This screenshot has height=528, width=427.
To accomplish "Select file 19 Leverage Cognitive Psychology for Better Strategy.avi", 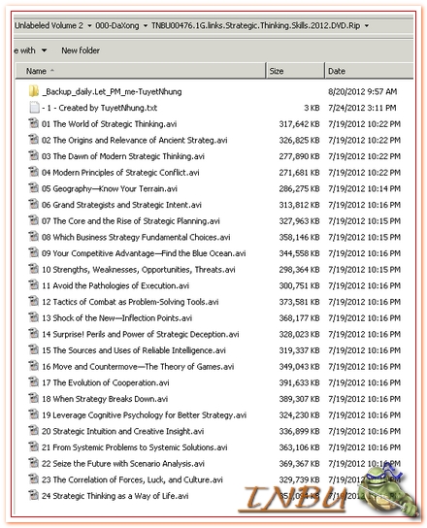I will point(145,415).
